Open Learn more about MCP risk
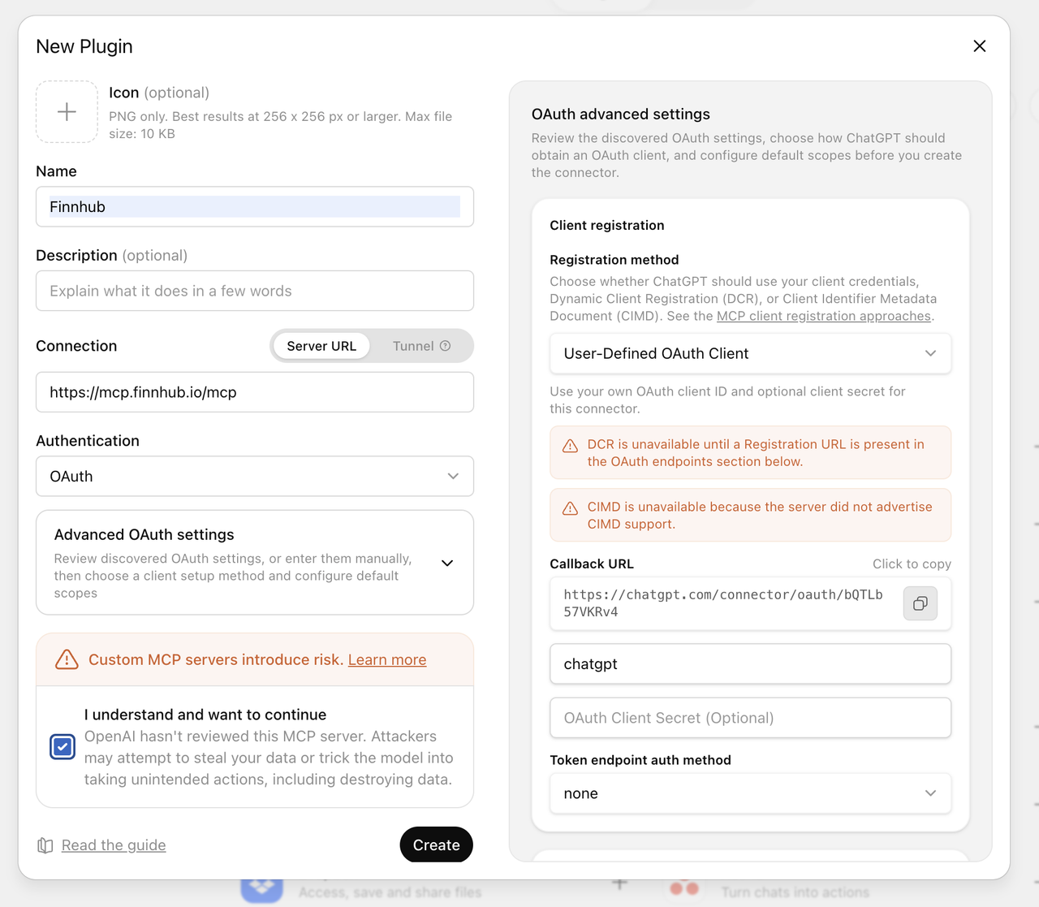 click(387, 659)
